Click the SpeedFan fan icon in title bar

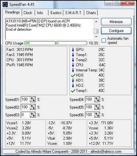click(5, 4)
